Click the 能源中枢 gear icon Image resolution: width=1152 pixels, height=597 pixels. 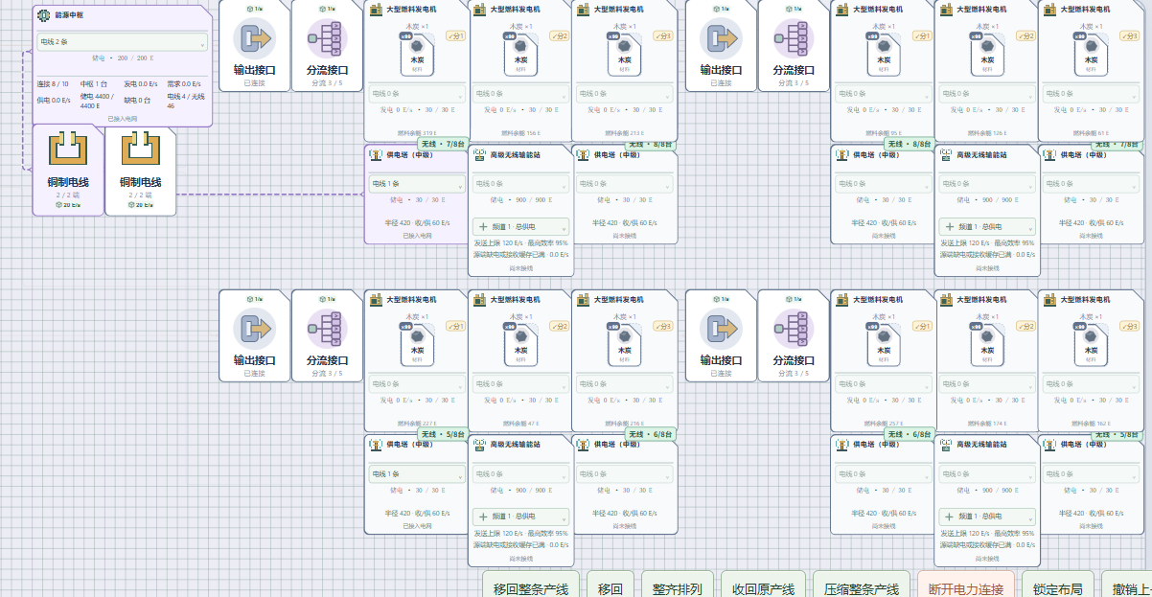click(43, 15)
